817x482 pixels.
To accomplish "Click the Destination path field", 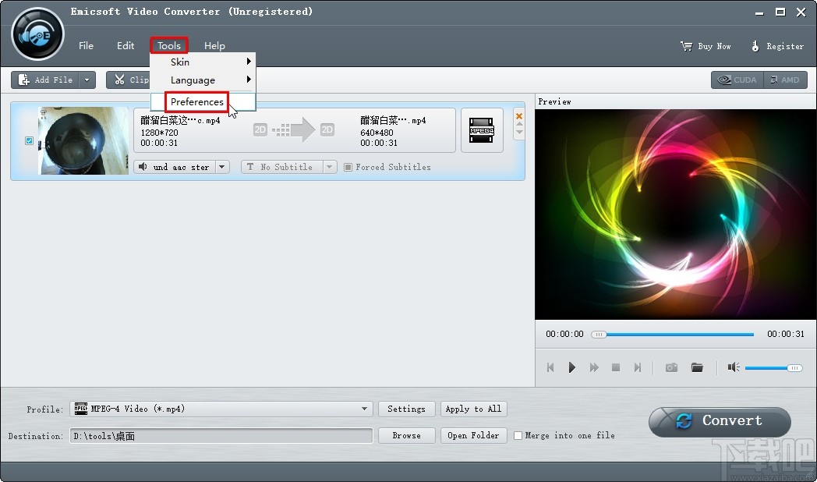I will (x=221, y=436).
